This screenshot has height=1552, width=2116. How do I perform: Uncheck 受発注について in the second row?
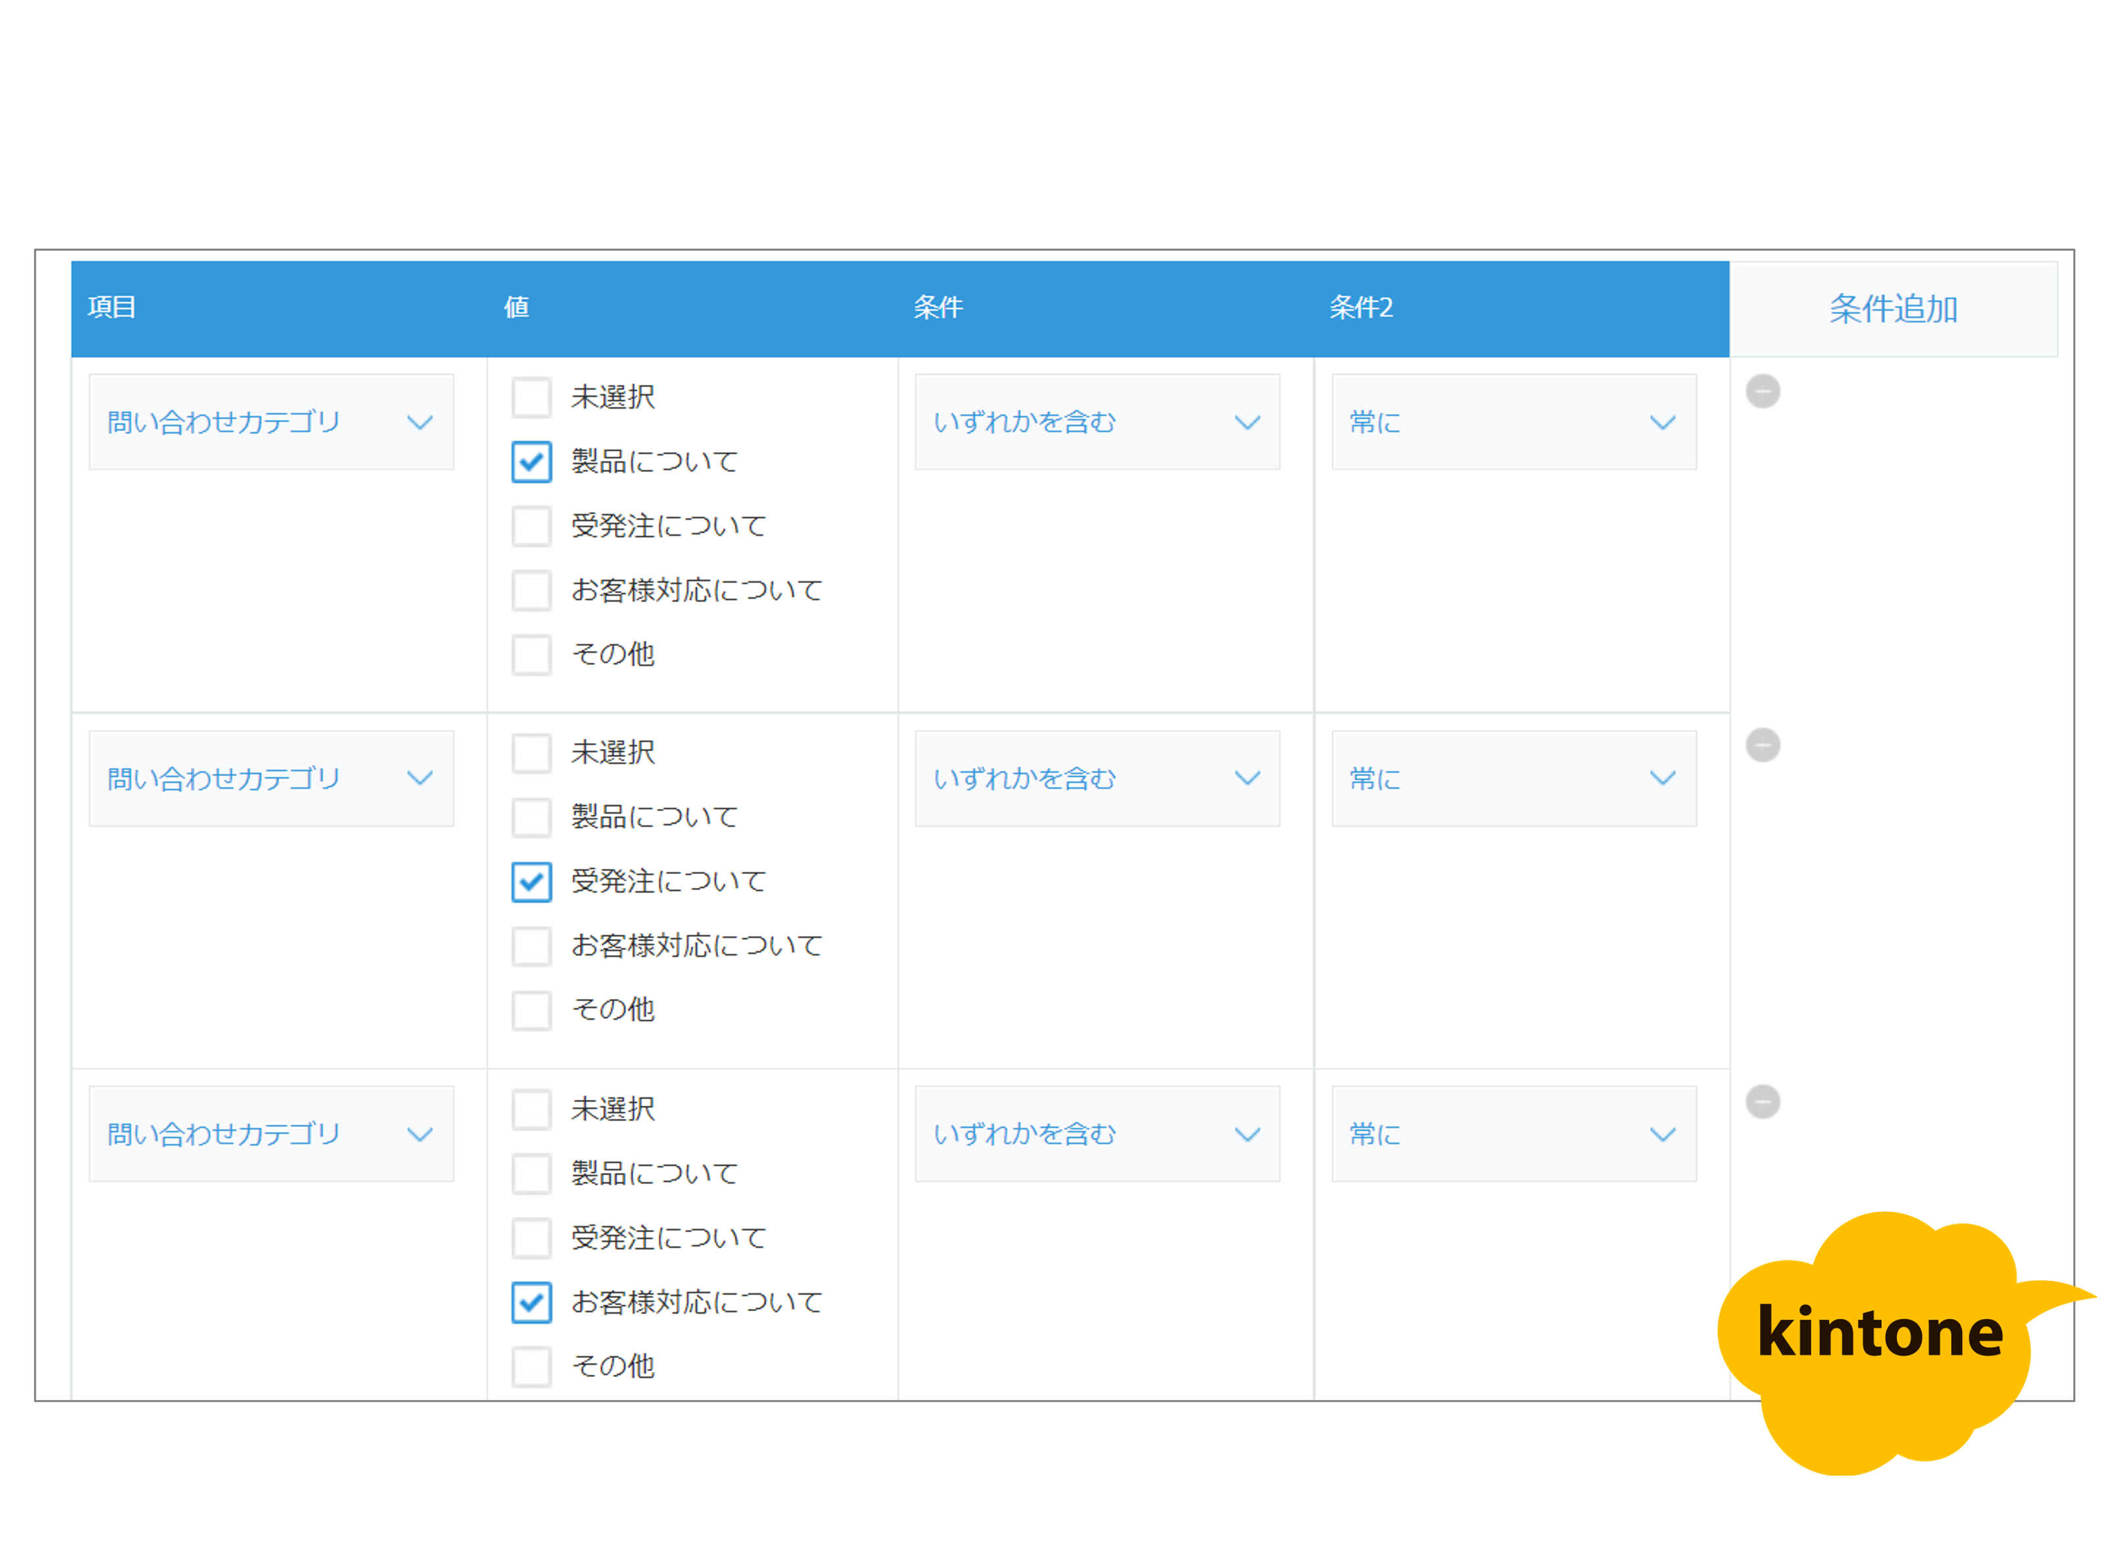(x=532, y=881)
